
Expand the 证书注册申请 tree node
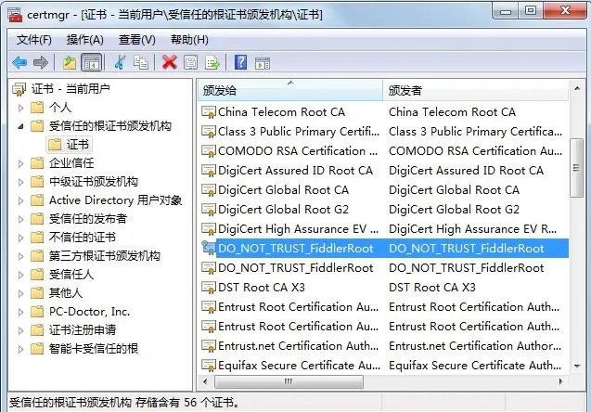click(20, 330)
